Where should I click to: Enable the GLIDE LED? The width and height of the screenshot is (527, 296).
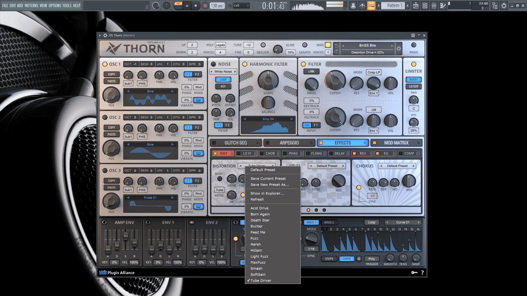tap(305, 45)
